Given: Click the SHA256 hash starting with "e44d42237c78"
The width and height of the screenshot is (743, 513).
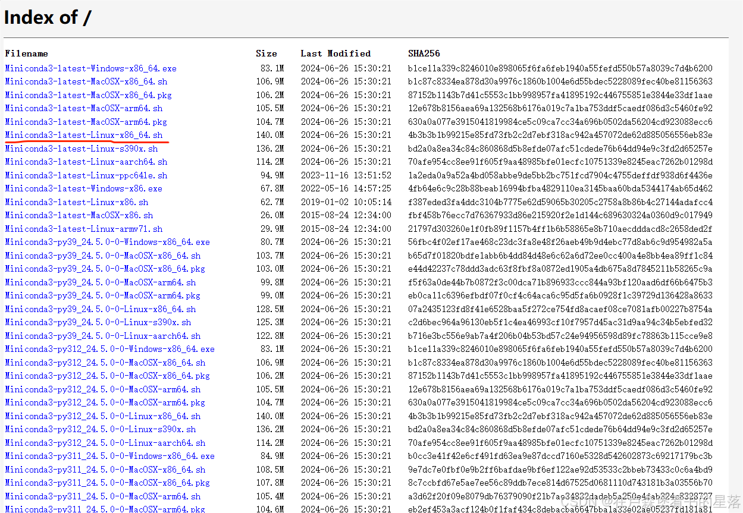Looking at the screenshot, I should point(560,269).
